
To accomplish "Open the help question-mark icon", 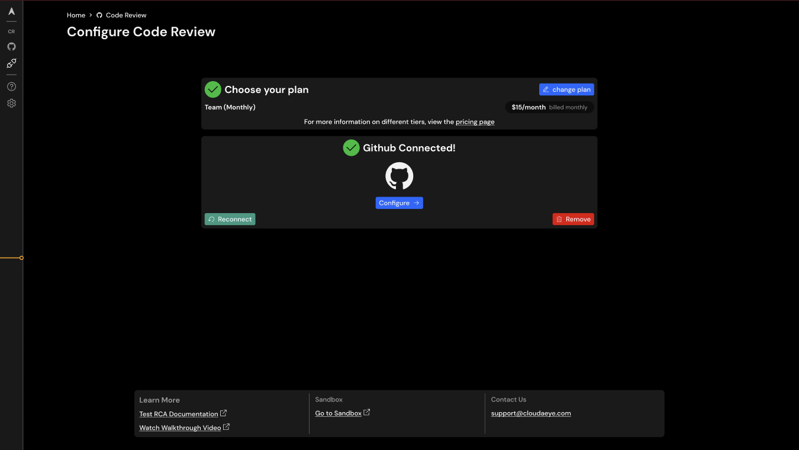I will (x=11, y=86).
